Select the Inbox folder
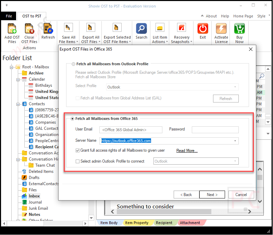 [x=34, y=196]
